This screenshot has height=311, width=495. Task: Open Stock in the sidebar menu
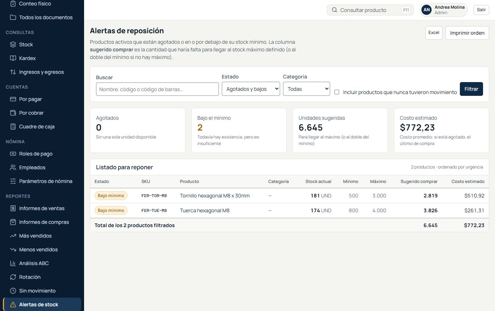42,44
